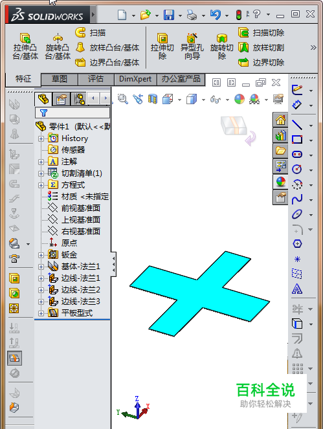Click the feature tree filter field
Screen dimensions: 323x429
pos(72,113)
